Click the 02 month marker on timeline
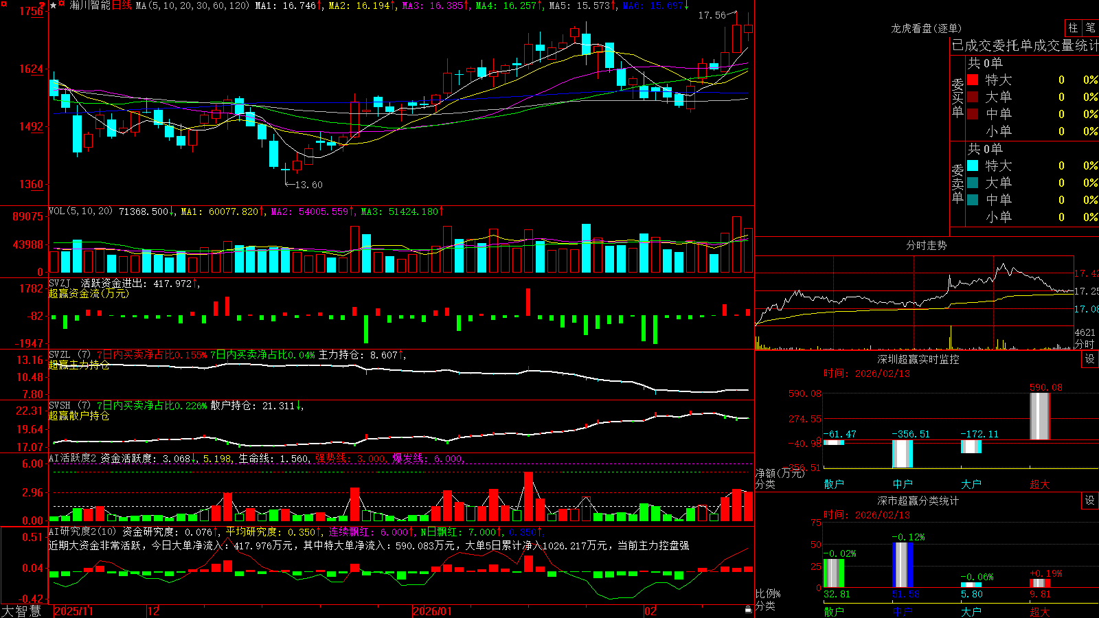The height and width of the screenshot is (618, 1099). click(650, 611)
